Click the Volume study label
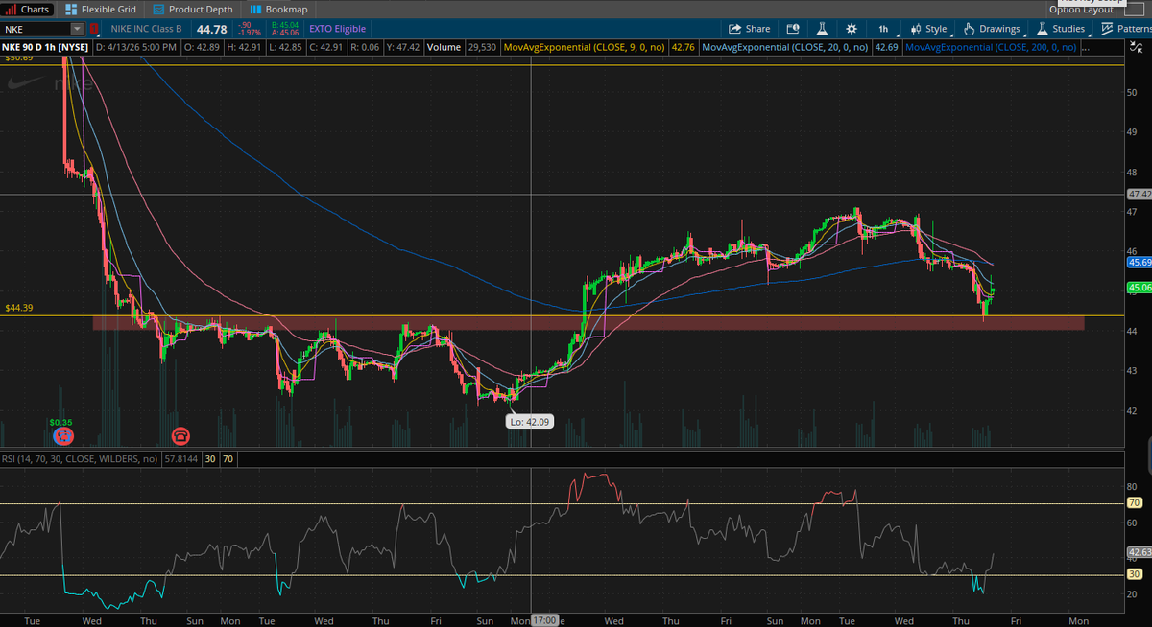 (x=444, y=46)
